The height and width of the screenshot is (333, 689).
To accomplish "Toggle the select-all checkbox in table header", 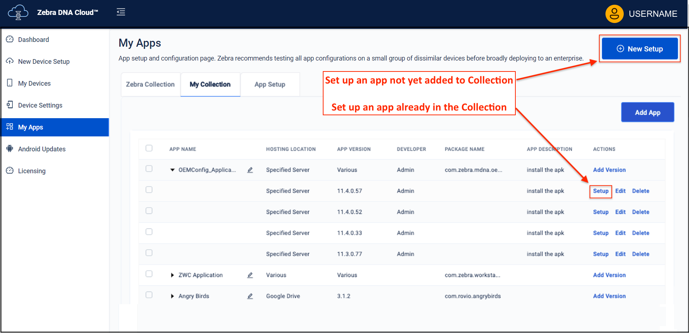I will pyautogui.click(x=149, y=148).
